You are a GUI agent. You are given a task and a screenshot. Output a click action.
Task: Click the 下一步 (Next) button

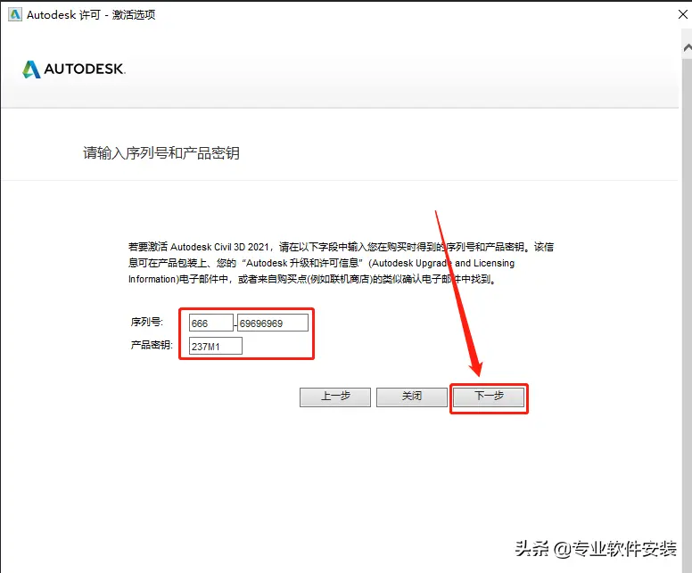489,397
